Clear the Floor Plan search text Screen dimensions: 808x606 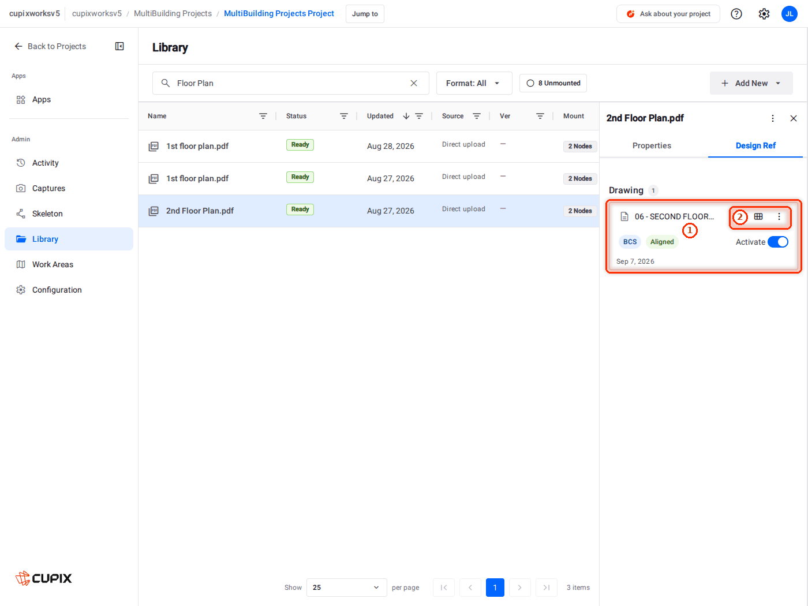tap(414, 83)
